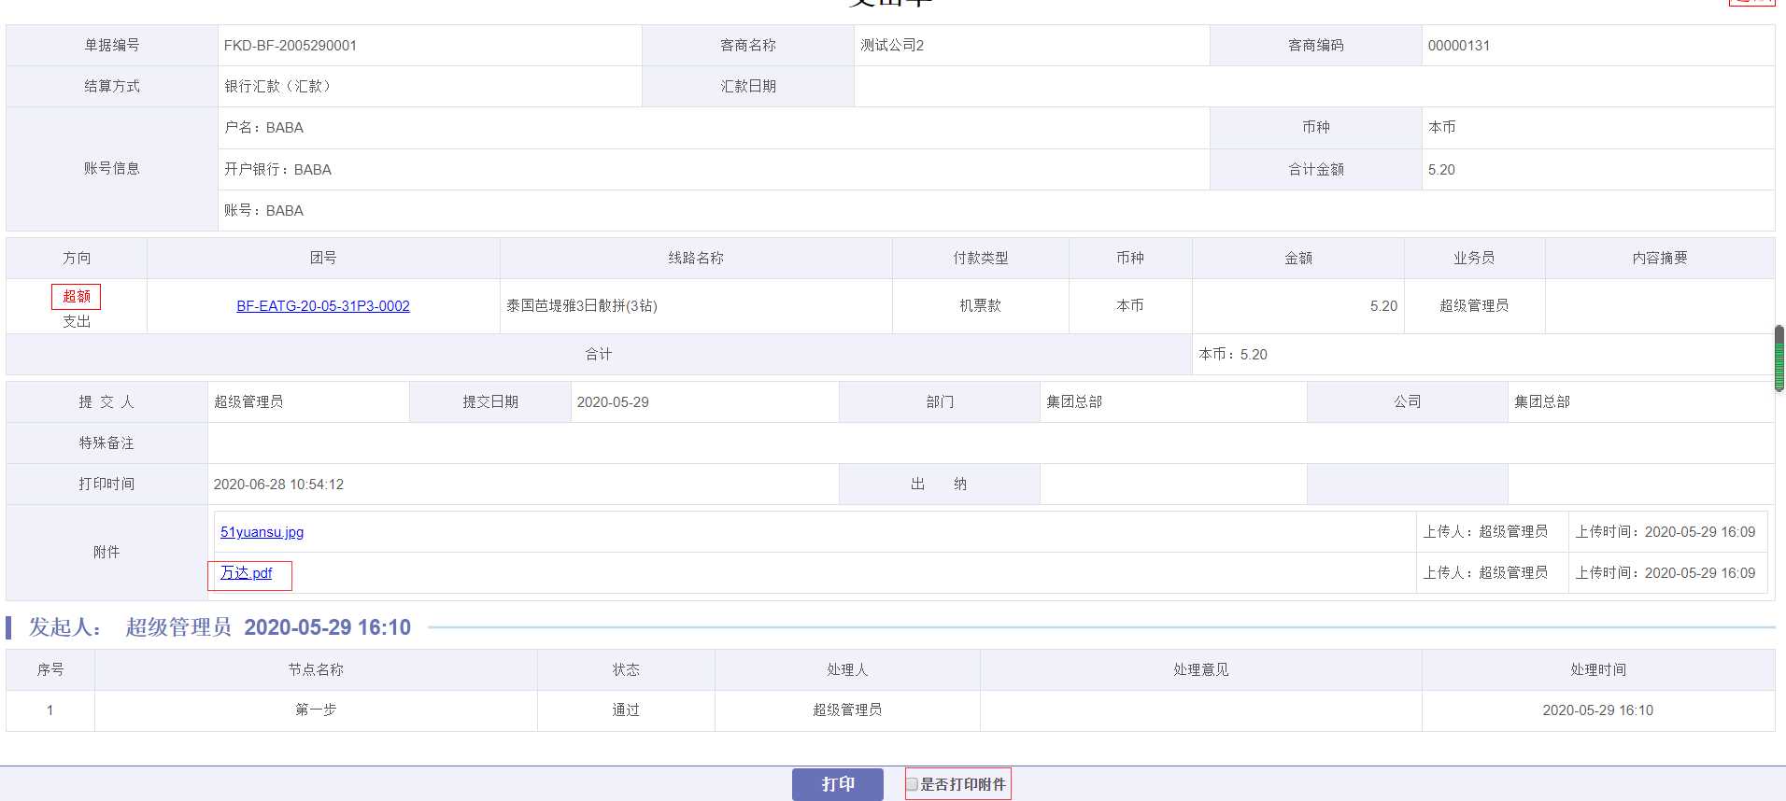Click the 内容摘要 column header
The width and height of the screenshot is (1786, 801).
tap(1660, 259)
